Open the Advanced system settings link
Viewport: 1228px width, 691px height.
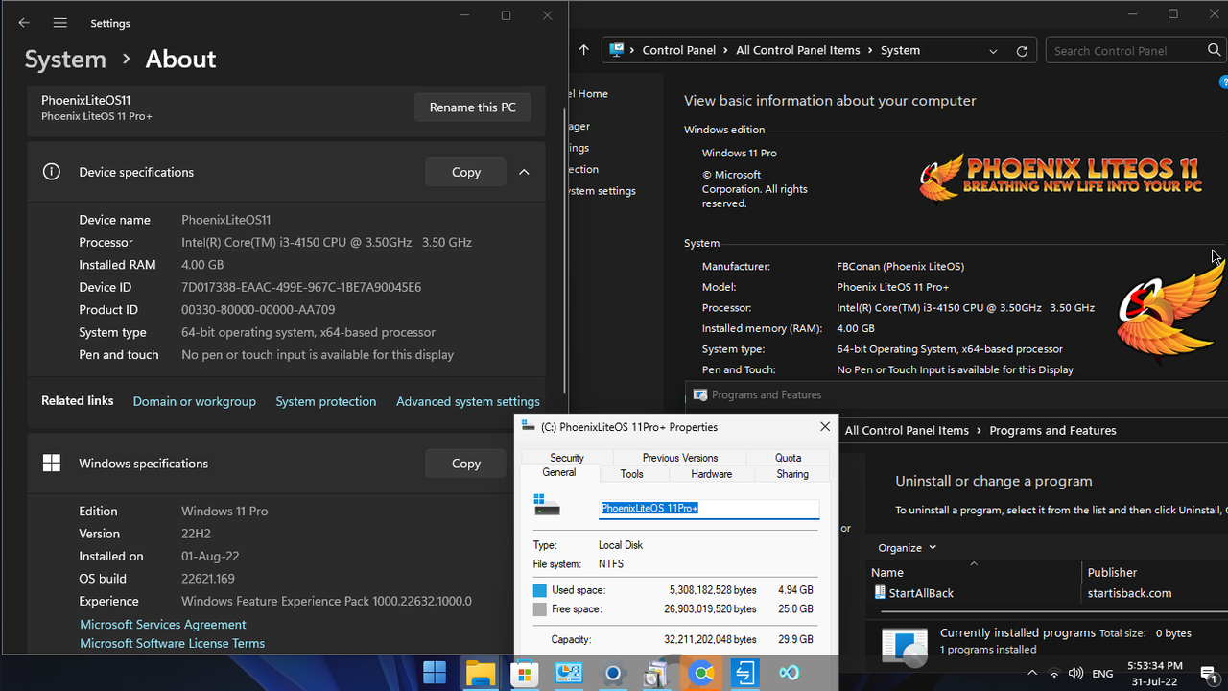(468, 401)
